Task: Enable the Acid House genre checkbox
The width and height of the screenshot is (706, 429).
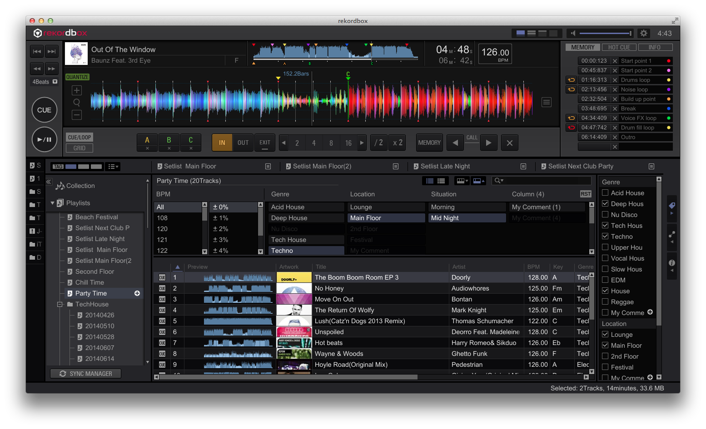Action: 605,193
